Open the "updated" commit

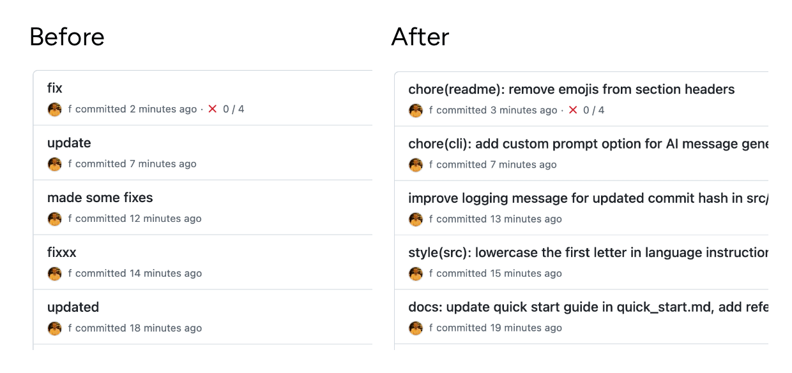point(73,307)
